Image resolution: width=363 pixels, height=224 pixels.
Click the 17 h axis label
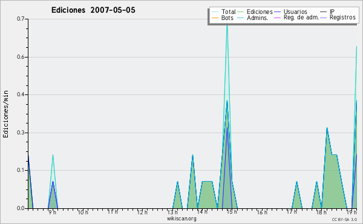click(292, 212)
